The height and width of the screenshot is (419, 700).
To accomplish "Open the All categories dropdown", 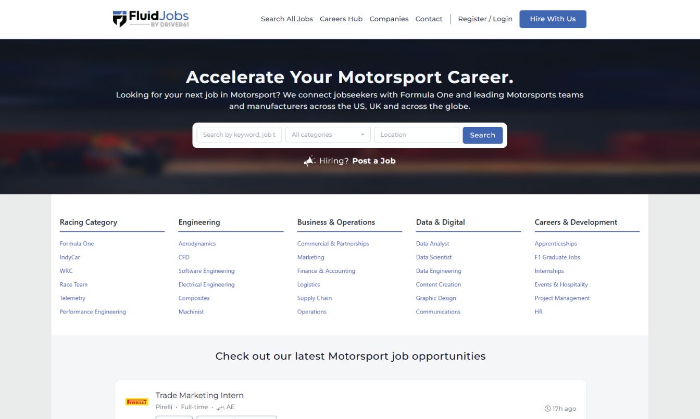I will pos(328,134).
